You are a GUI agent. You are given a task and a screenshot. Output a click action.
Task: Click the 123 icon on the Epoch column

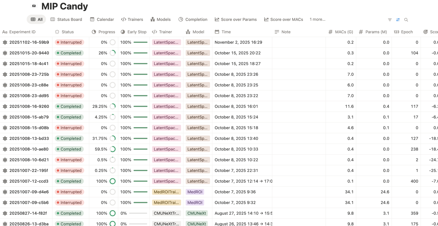[x=396, y=32]
